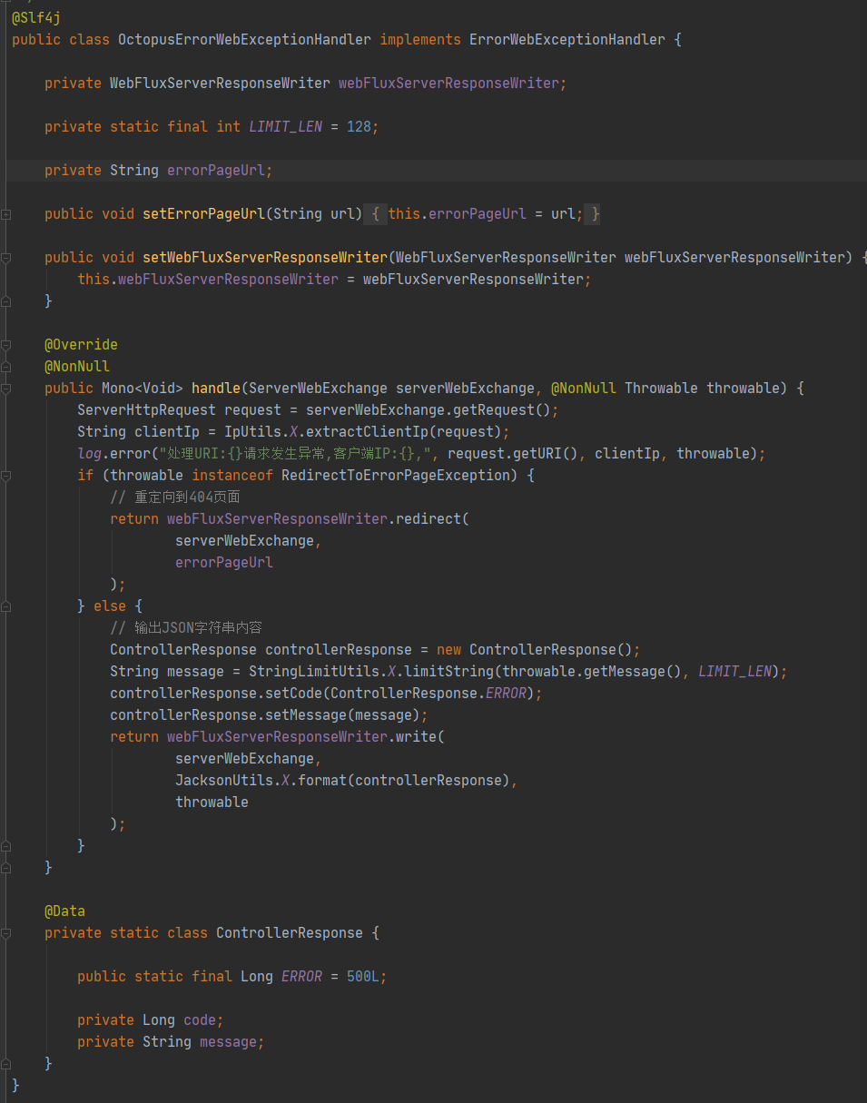Click IpUtils class reference
Screen dimensions: 867x1103
pos(252,432)
